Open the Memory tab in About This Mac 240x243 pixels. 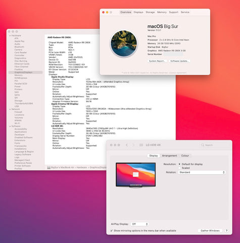pyautogui.click(x=162, y=12)
